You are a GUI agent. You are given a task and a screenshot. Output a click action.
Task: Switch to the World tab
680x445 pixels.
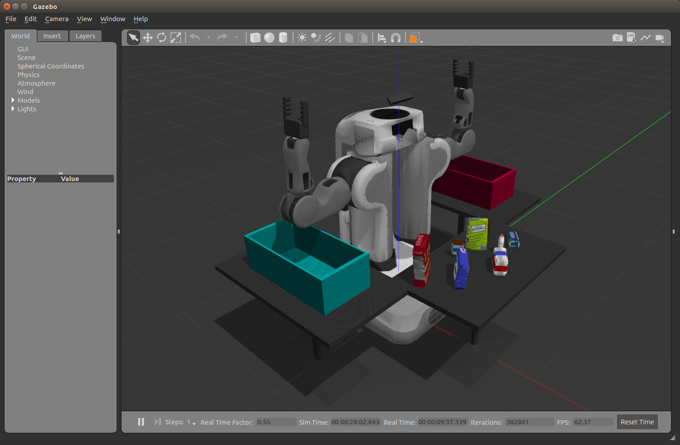tap(21, 36)
